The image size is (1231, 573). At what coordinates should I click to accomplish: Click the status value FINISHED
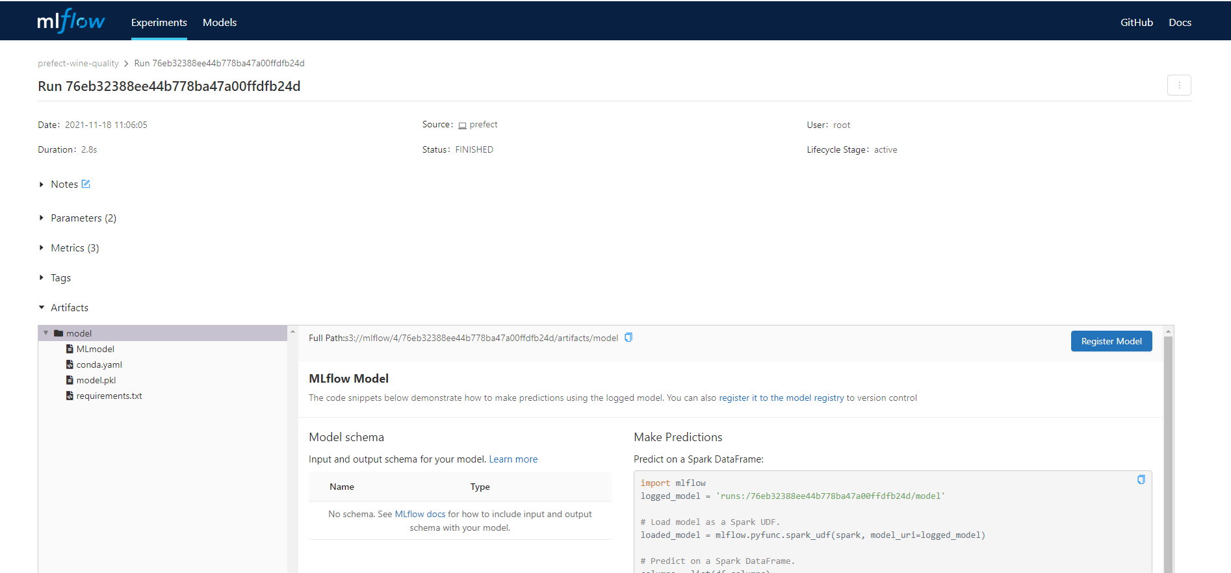coord(474,149)
